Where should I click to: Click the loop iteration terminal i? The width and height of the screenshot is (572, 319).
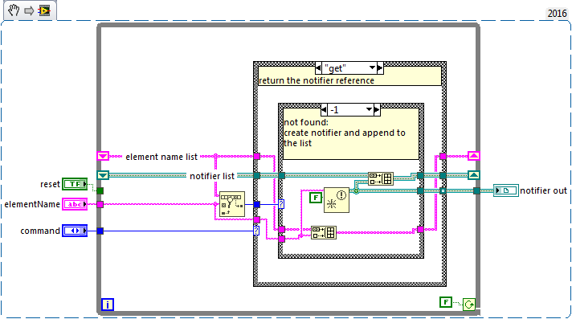click(108, 305)
